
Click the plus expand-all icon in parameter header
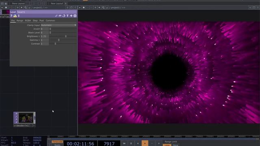click(71, 16)
